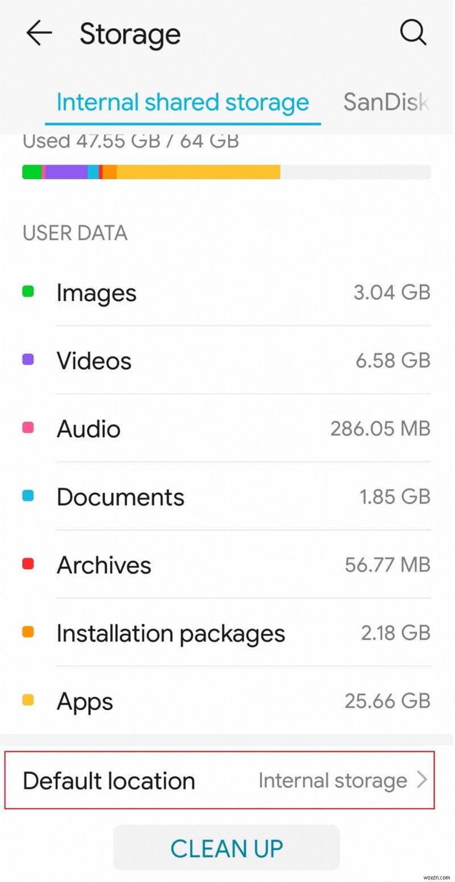
Task: Click the orange Installation packages dot
Action: (x=28, y=632)
